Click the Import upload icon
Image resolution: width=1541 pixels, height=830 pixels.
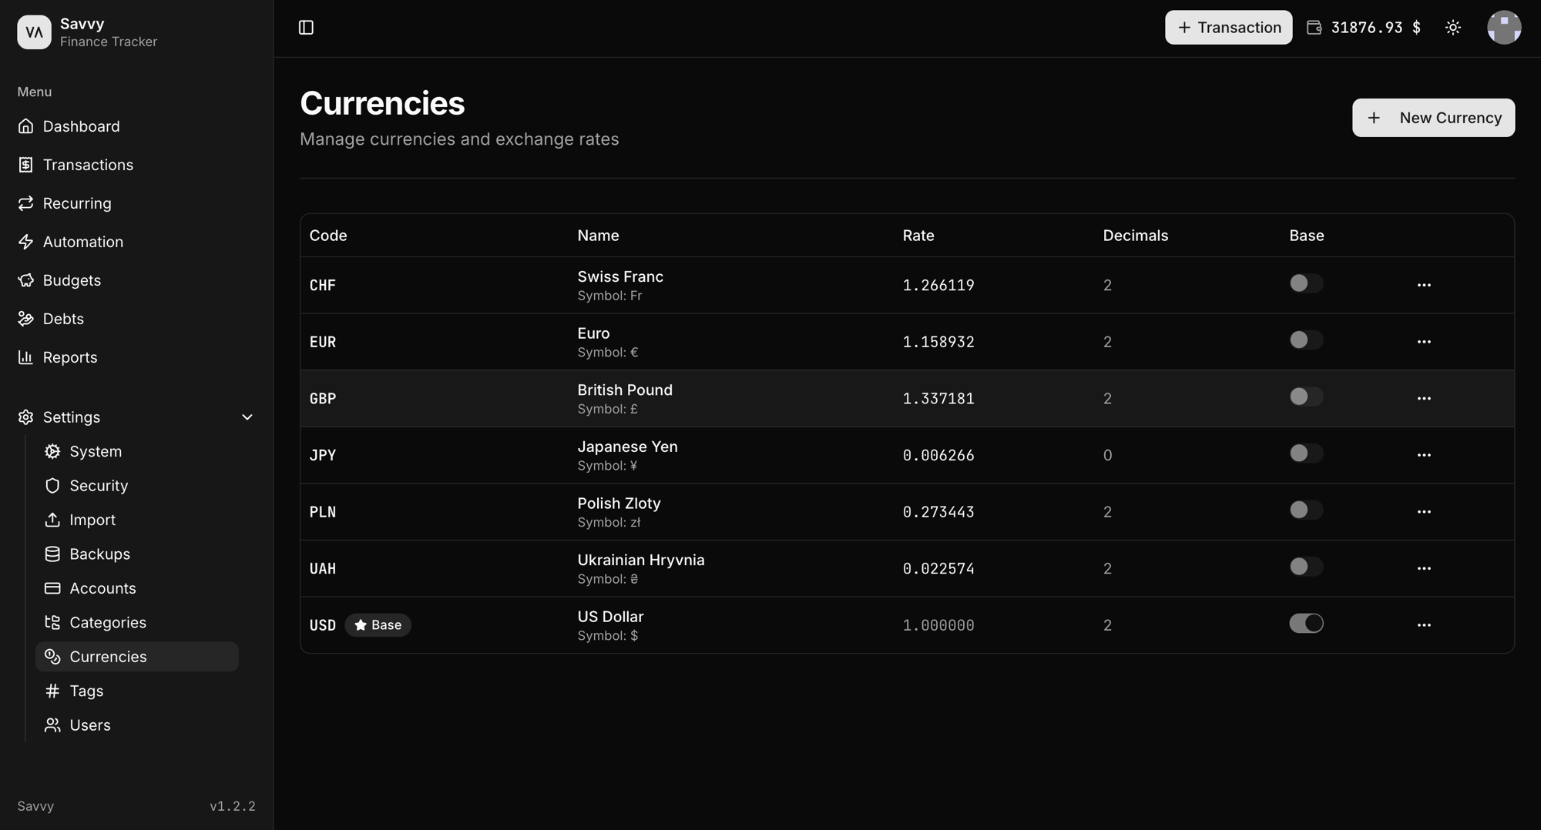[x=52, y=520]
